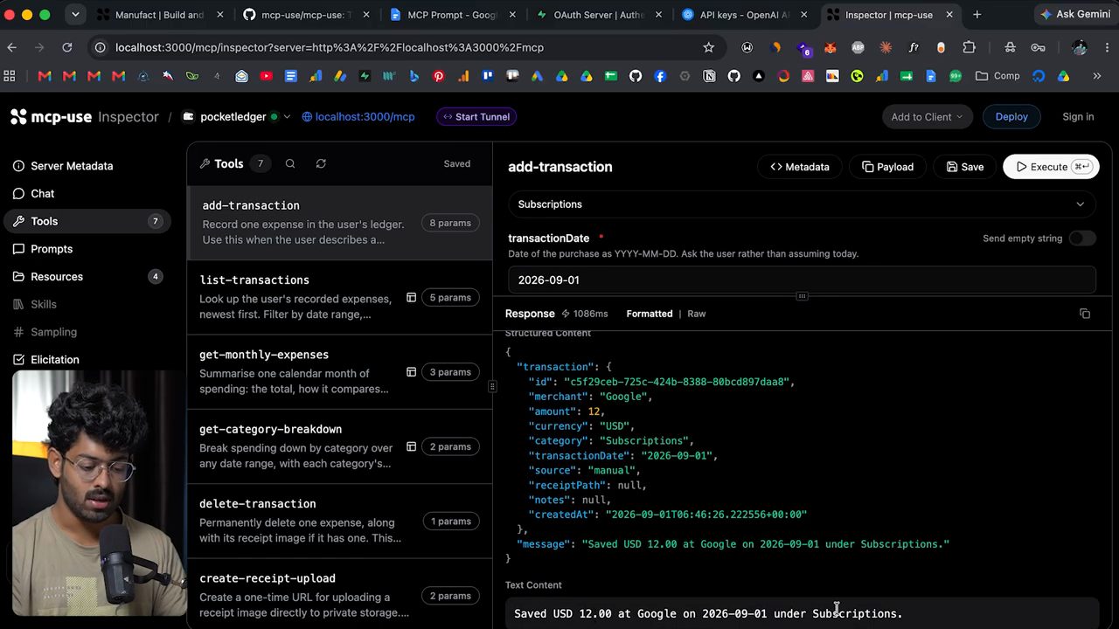
Task: Go to Prompts in the sidebar
Action: pyautogui.click(x=43, y=249)
